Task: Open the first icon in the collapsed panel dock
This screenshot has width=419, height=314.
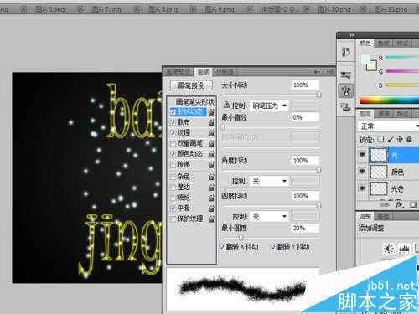Action: click(x=346, y=52)
